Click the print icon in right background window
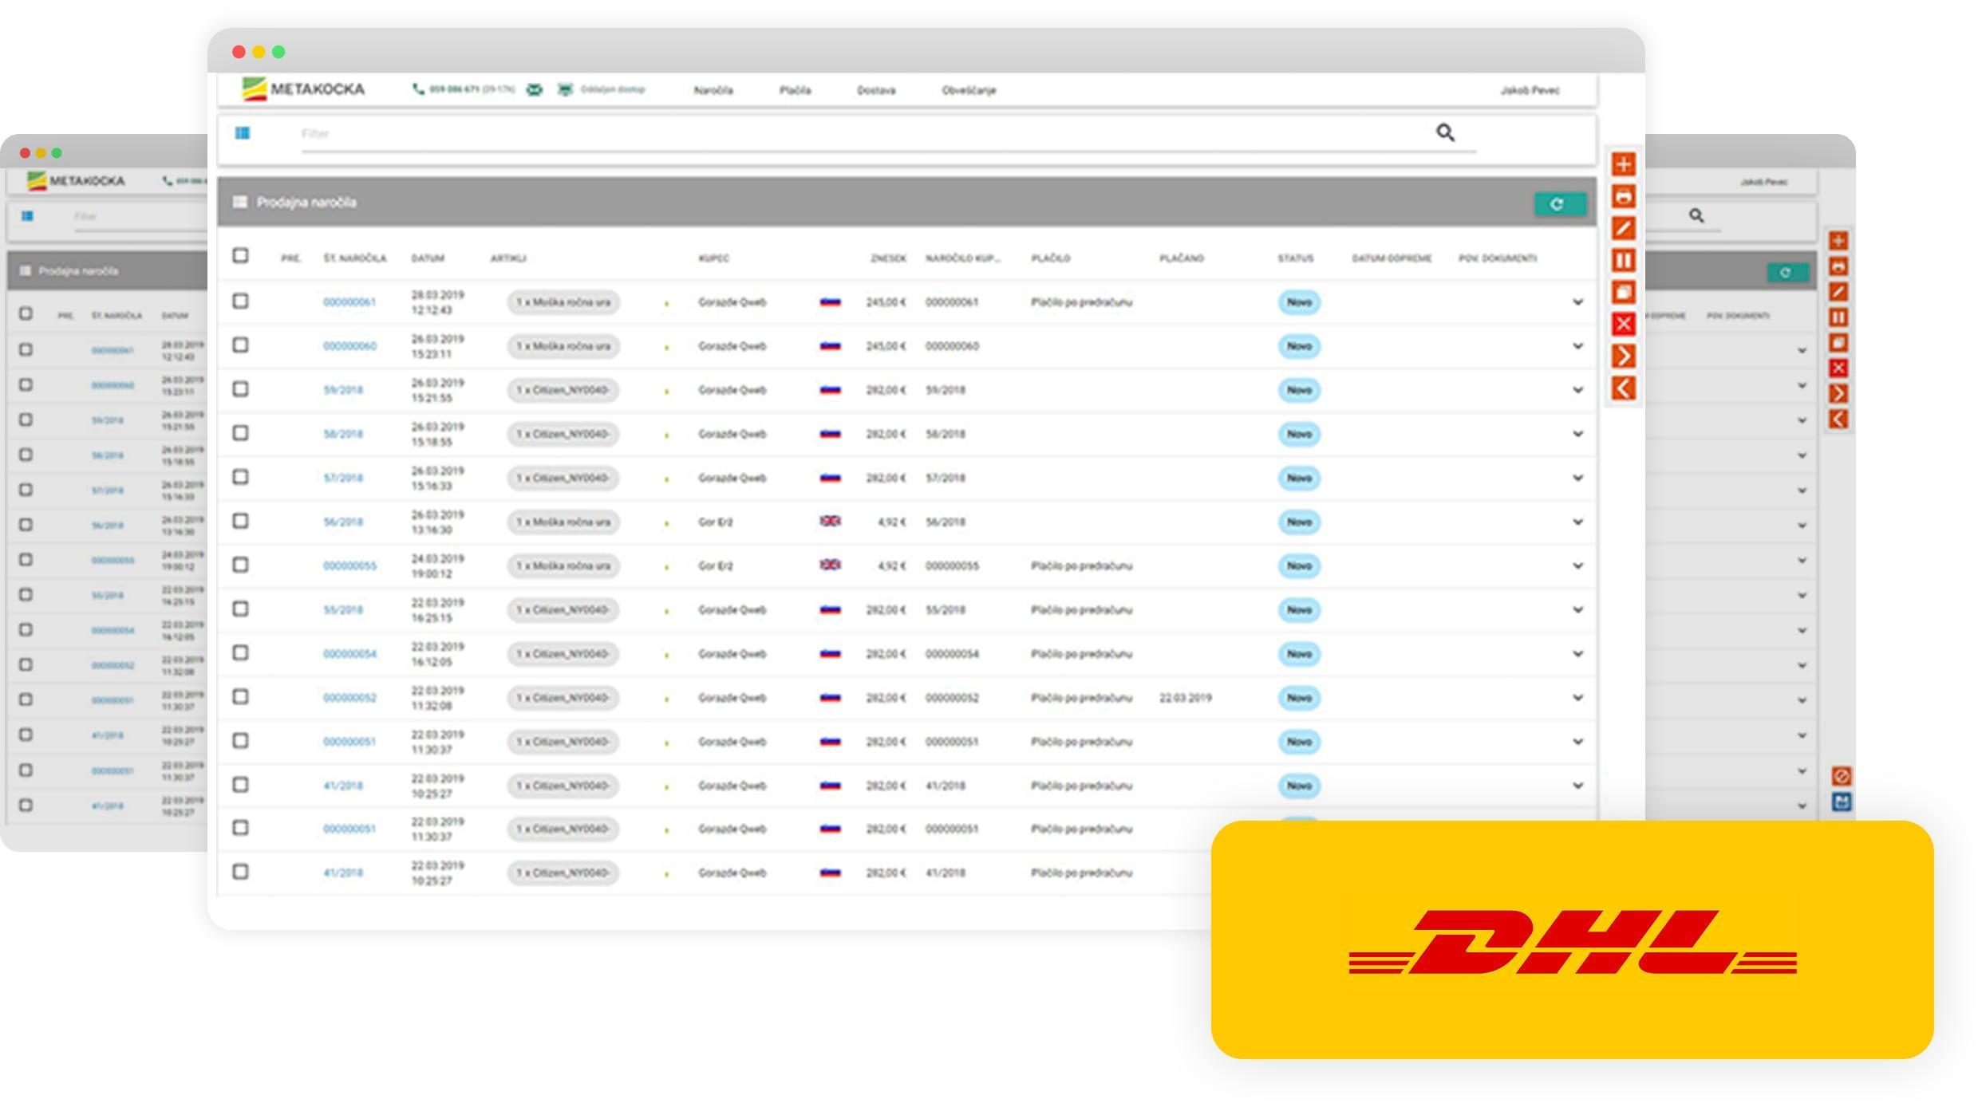This screenshot has height=1107, width=1982. click(1838, 266)
